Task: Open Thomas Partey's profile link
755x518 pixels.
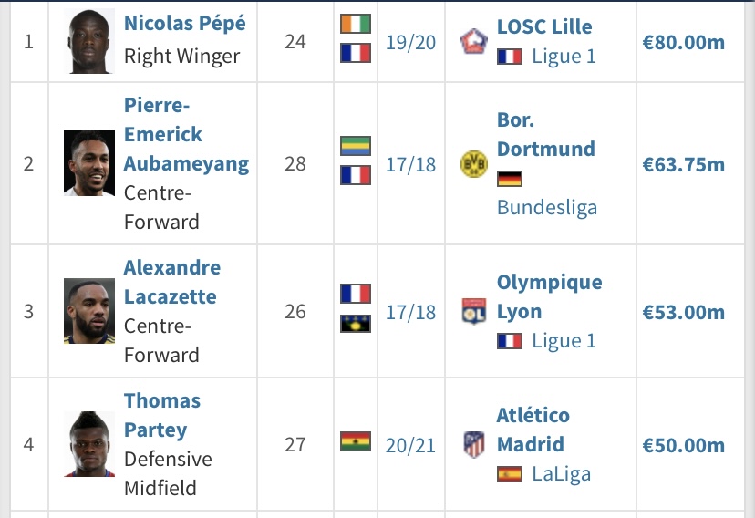Action: coord(161,415)
